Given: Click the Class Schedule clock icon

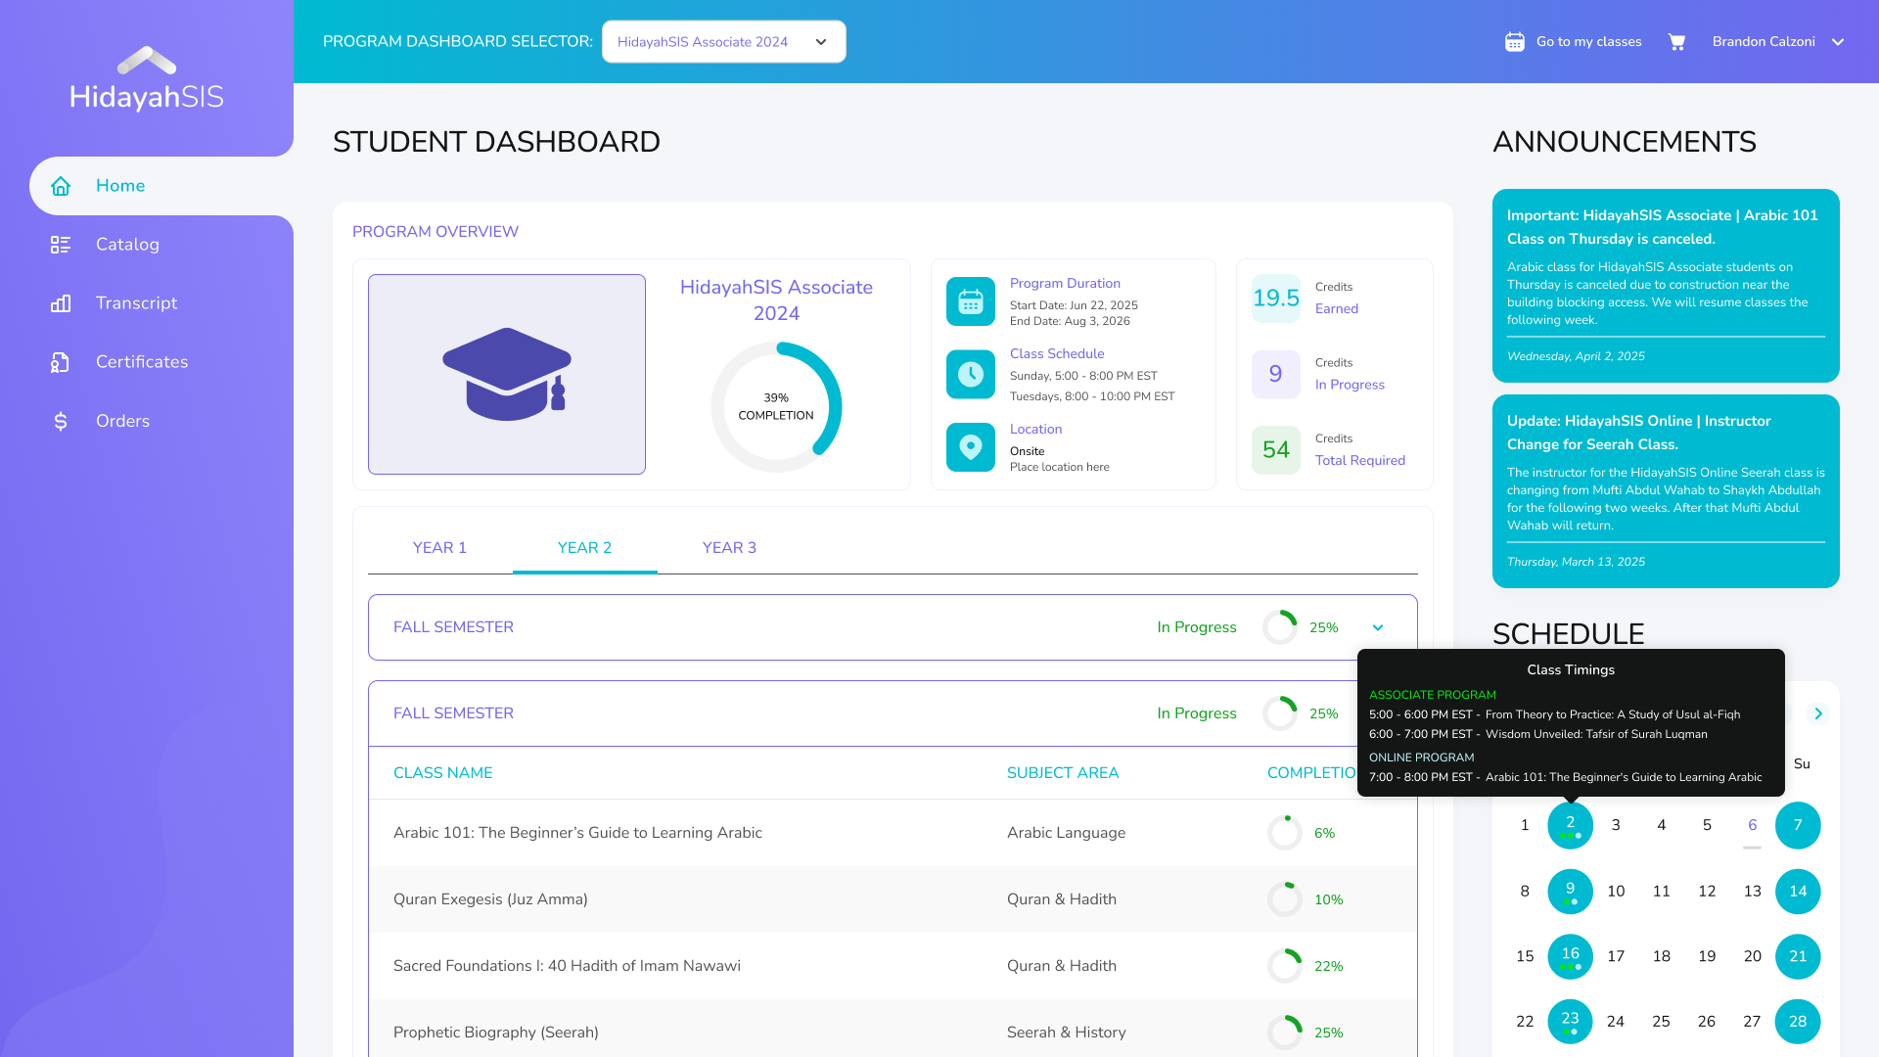Looking at the screenshot, I should pos(970,374).
